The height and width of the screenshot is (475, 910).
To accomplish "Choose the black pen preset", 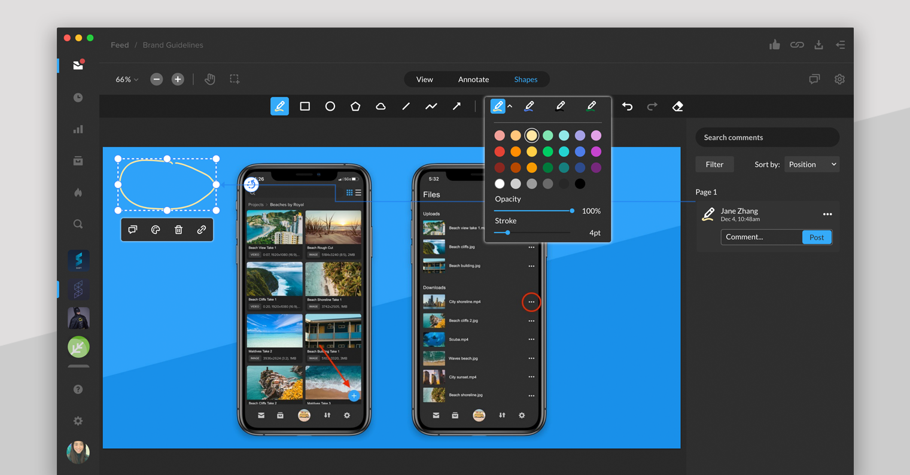I will [x=560, y=106].
